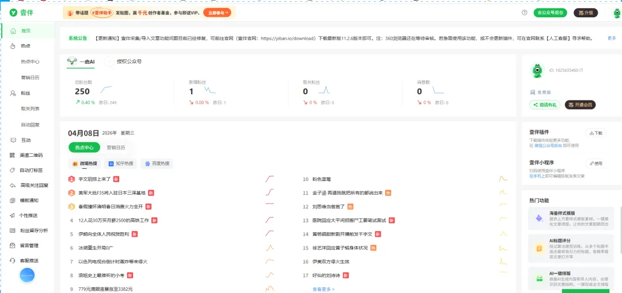Image resolution: width=622 pixels, height=293 pixels.
Task: Open hot topic 好仙的刘诗诗
Action: (327, 275)
